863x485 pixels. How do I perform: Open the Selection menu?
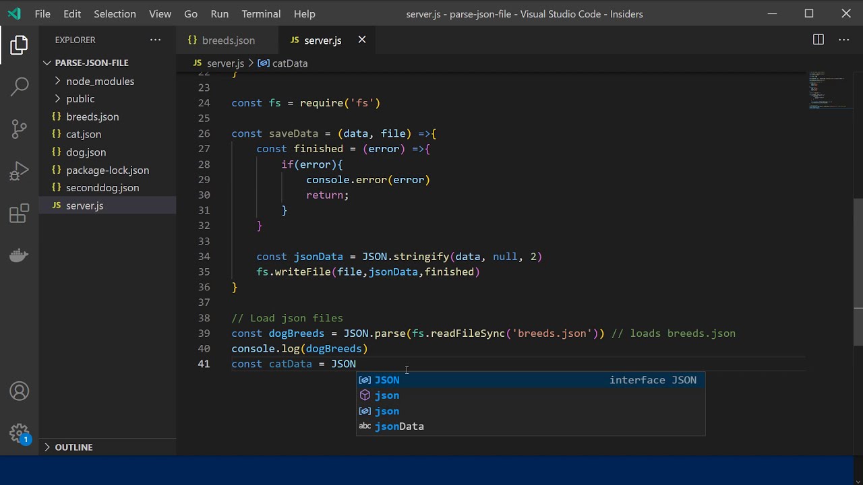[x=115, y=13]
